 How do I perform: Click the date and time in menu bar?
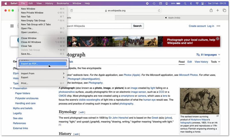(x=217, y=3)
